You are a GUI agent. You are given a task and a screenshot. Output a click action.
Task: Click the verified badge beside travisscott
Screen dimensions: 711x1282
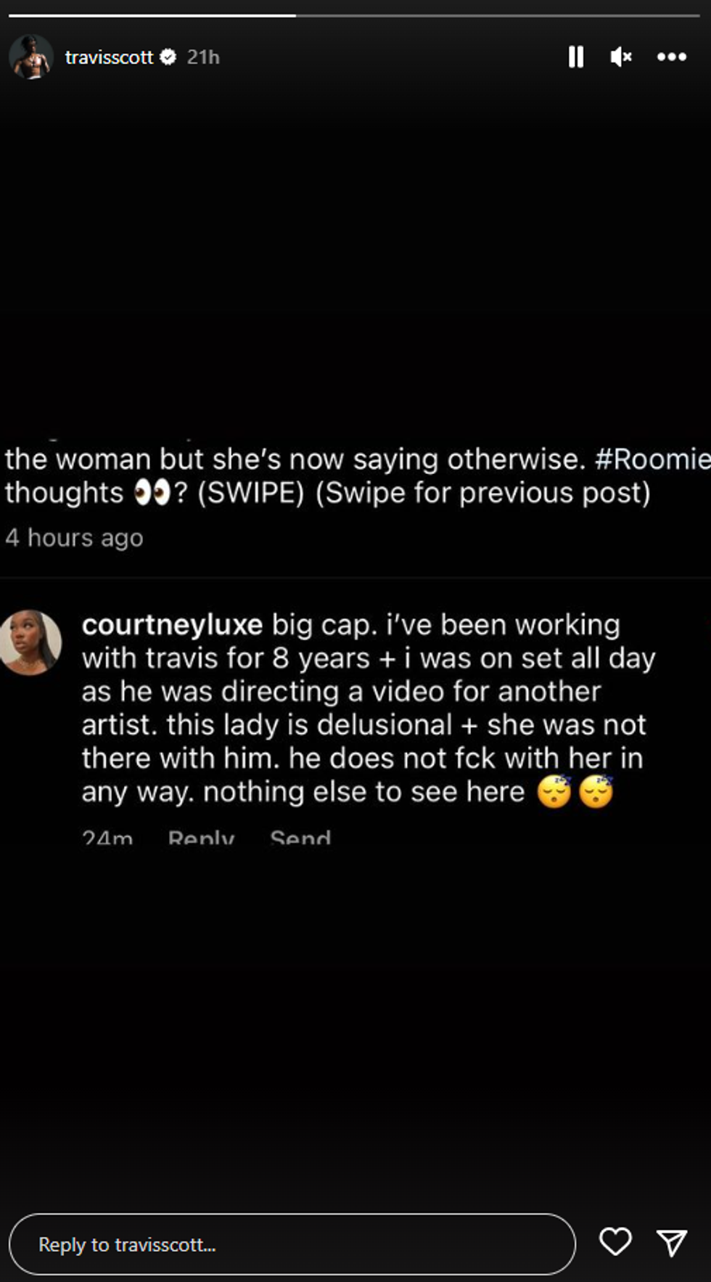tap(168, 57)
